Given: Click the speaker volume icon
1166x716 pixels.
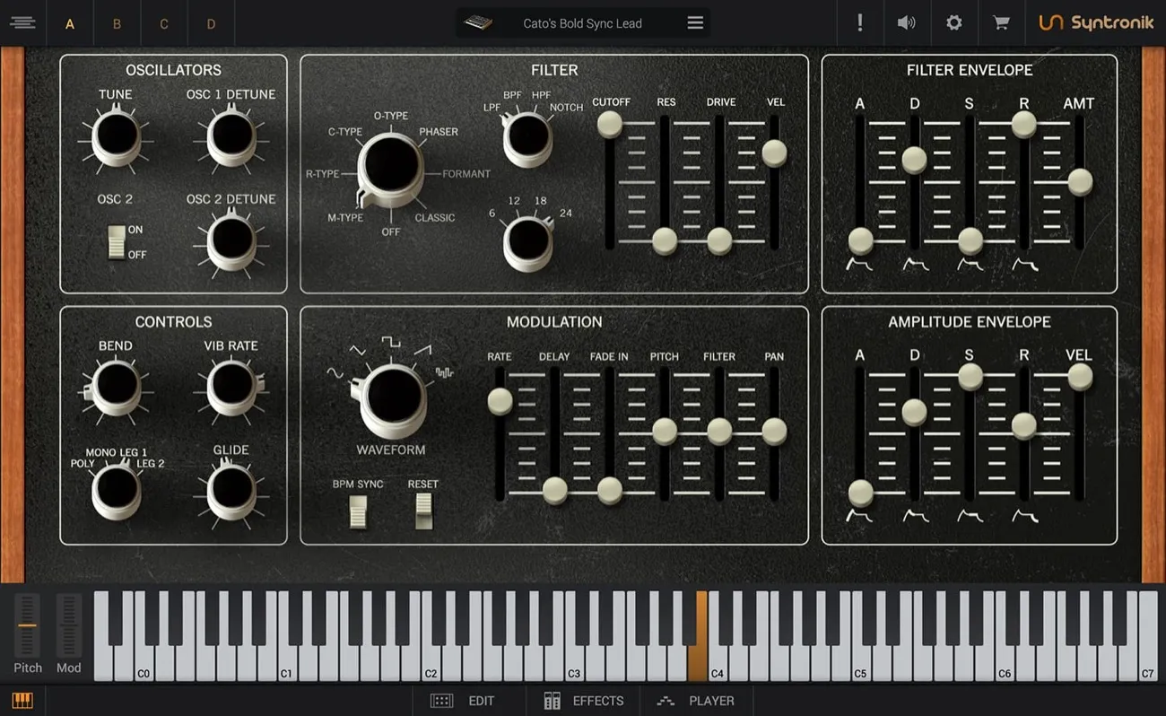Looking at the screenshot, I should pyautogui.click(x=906, y=22).
